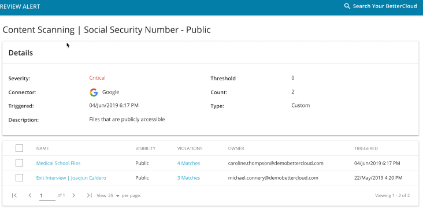This screenshot has height=208, width=423.
Task: Toggle the select-all header checkbox
Action: (20, 148)
